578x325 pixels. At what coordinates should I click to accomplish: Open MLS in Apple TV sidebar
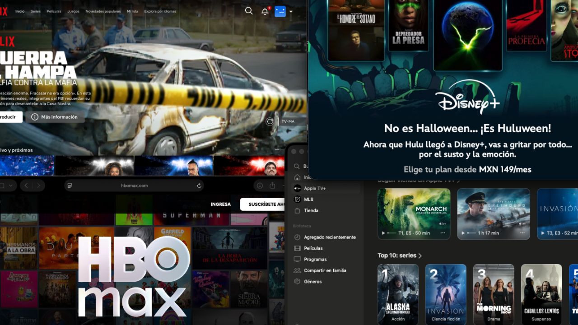click(308, 200)
